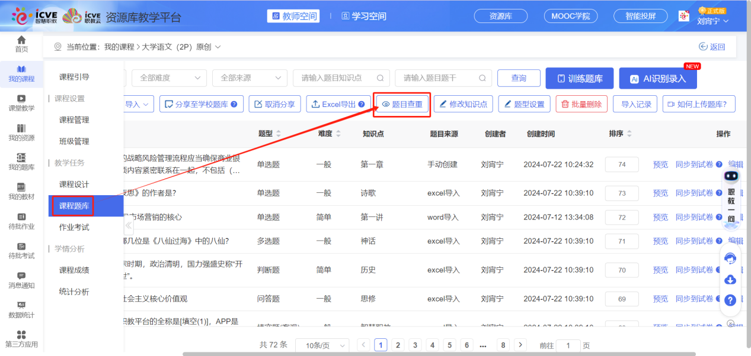Expand the 全部来源 dropdown
The image size is (751, 356).
(x=250, y=78)
